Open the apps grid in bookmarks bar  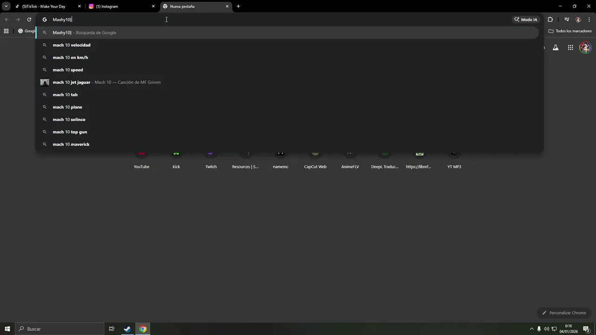(6, 31)
